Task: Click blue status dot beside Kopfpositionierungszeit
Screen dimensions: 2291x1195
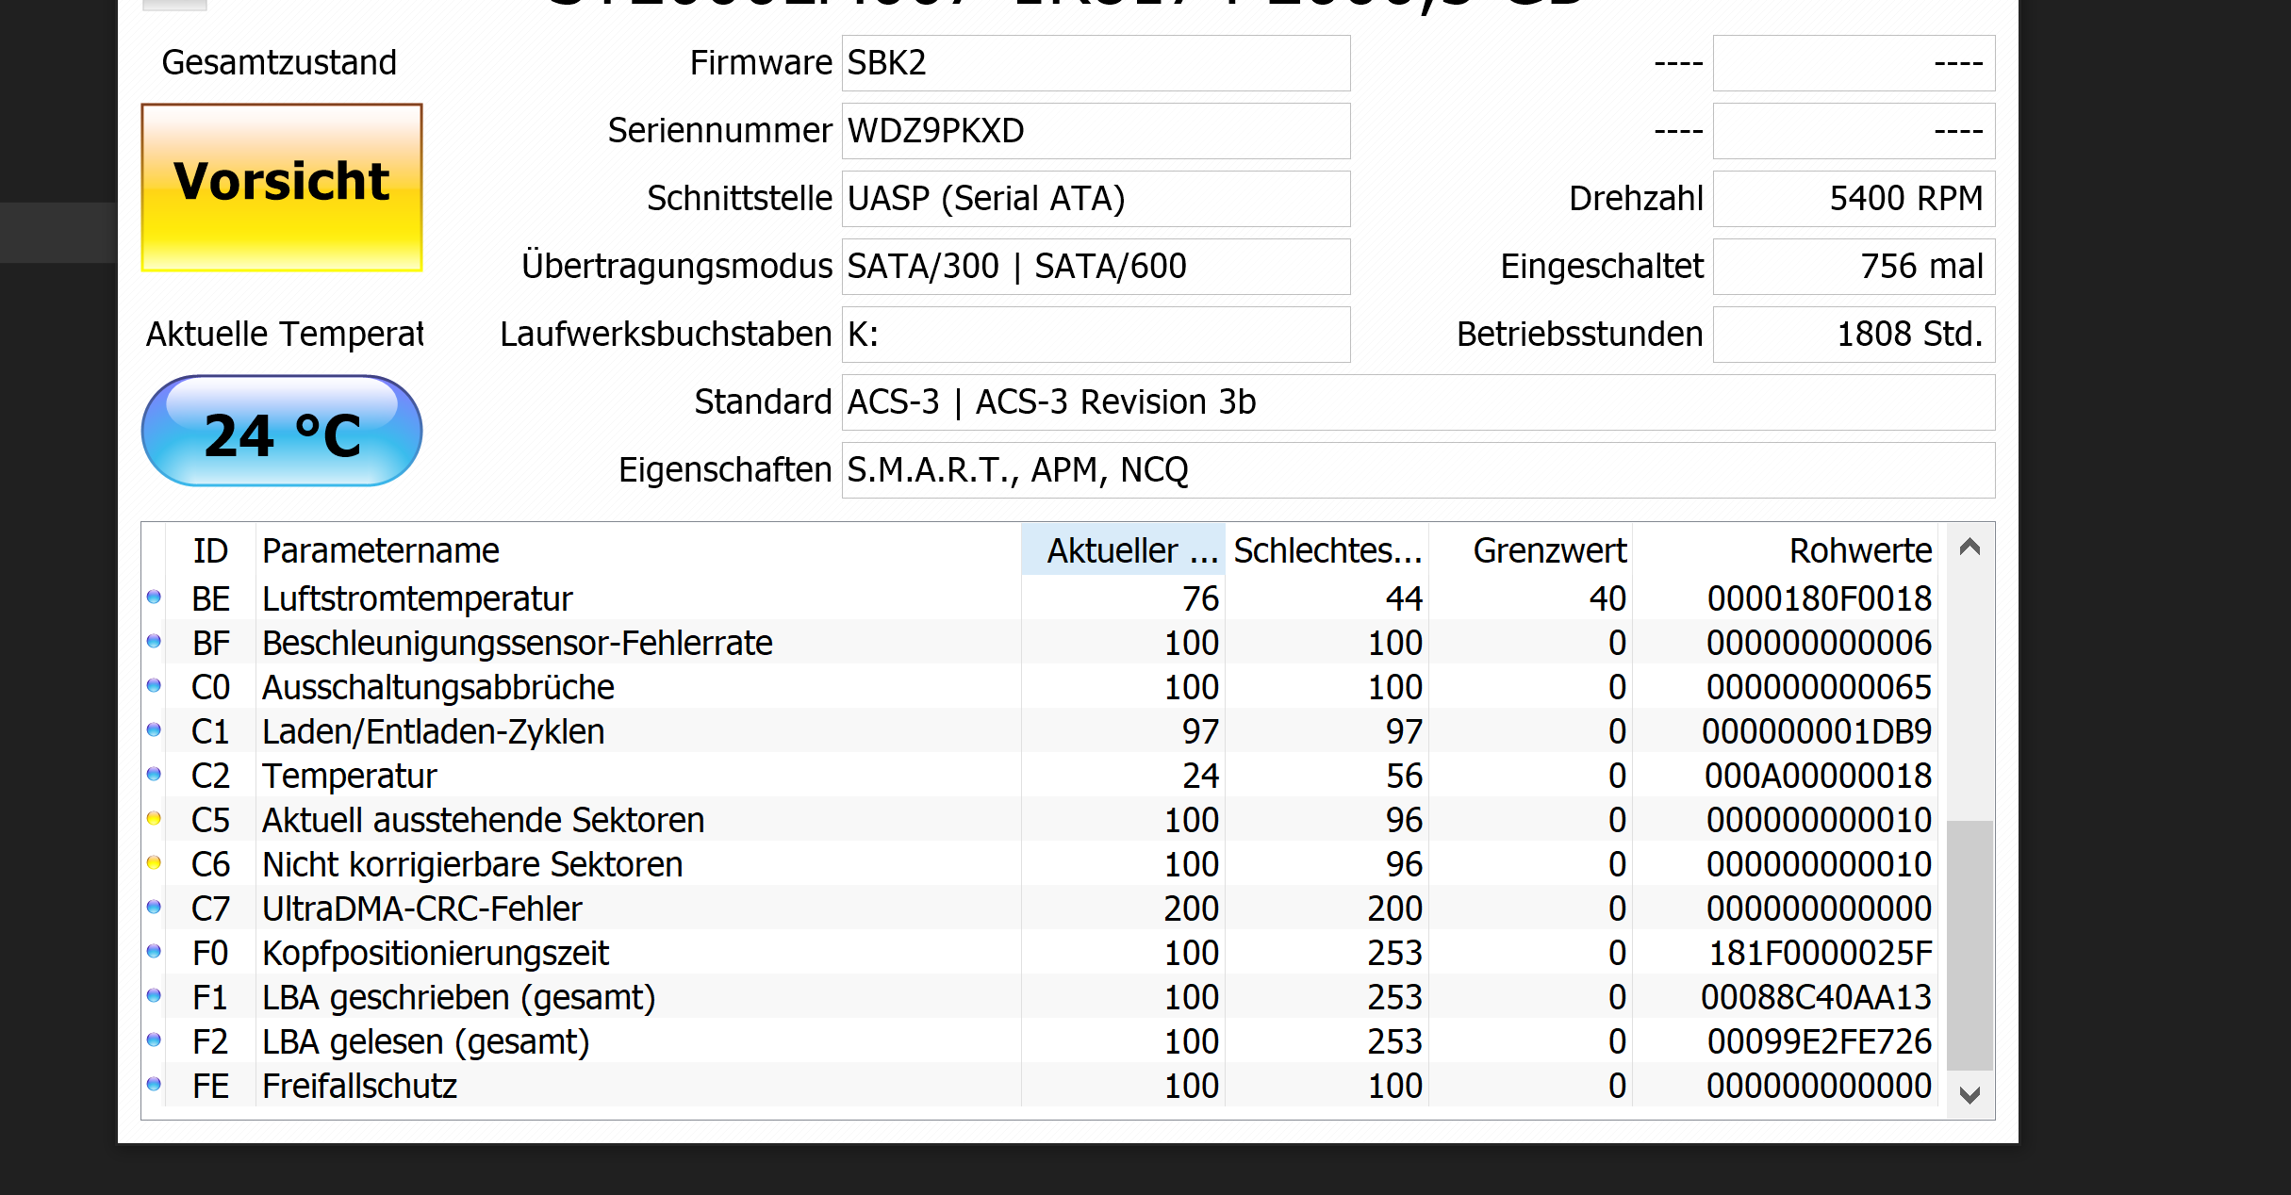Action: [x=154, y=951]
